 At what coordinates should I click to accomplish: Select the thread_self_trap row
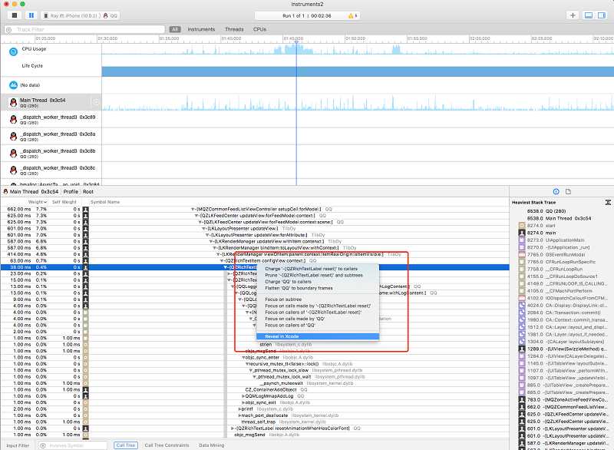255,422
